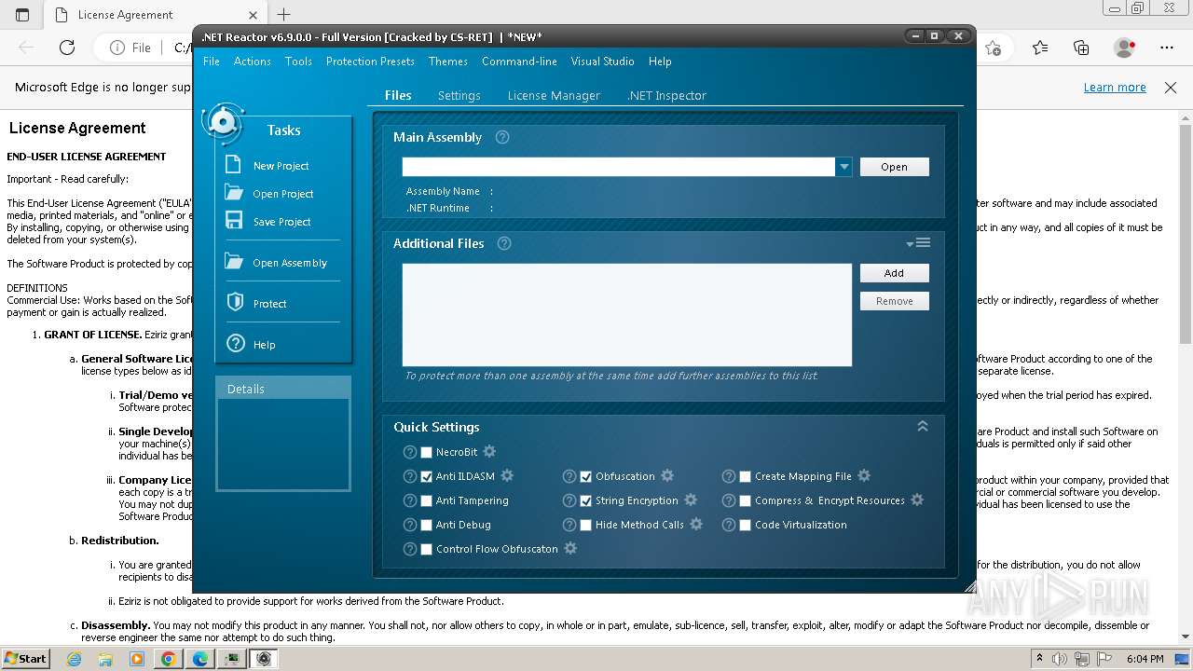Open Create Mapping File settings gear
The height and width of the screenshot is (671, 1193).
(864, 475)
